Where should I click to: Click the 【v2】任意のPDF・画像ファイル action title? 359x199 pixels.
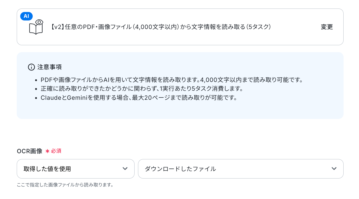[x=160, y=27]
